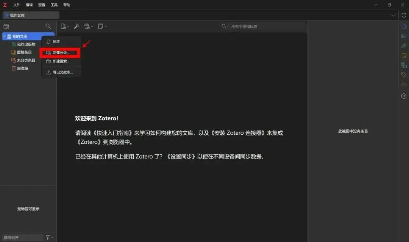Choose 新建分类... in the context menu

[61, 53]
